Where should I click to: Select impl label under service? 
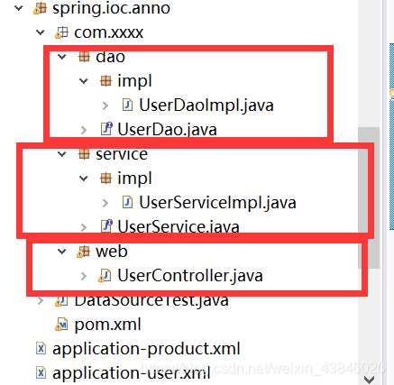134,179
